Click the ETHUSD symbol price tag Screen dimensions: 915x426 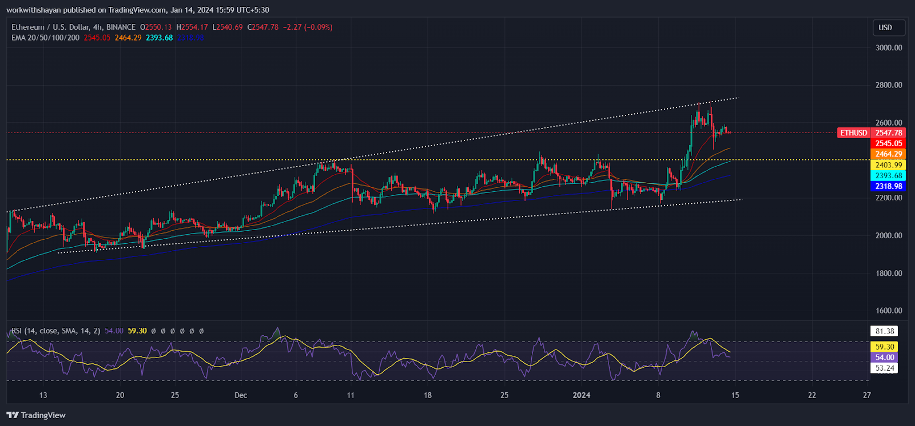[853, 133]
